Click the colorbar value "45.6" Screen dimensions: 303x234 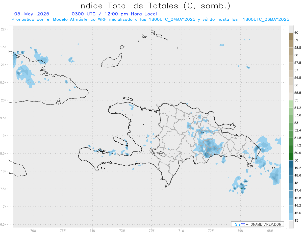[x=298, y=213]
